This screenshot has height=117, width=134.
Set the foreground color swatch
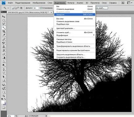coord(3,102)
